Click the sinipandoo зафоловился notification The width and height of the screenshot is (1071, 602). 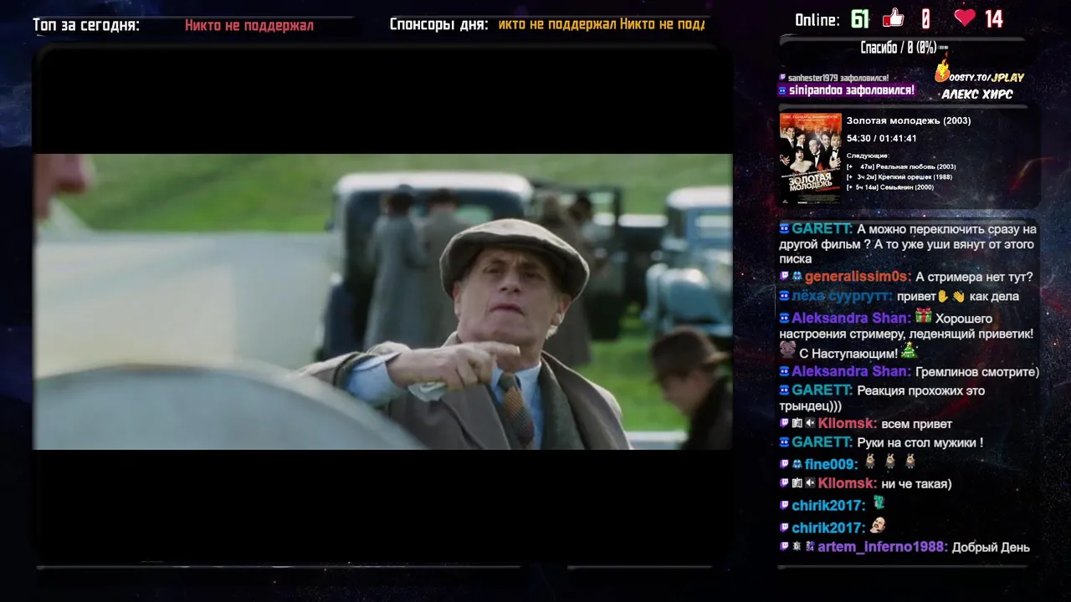pos(847,90)
